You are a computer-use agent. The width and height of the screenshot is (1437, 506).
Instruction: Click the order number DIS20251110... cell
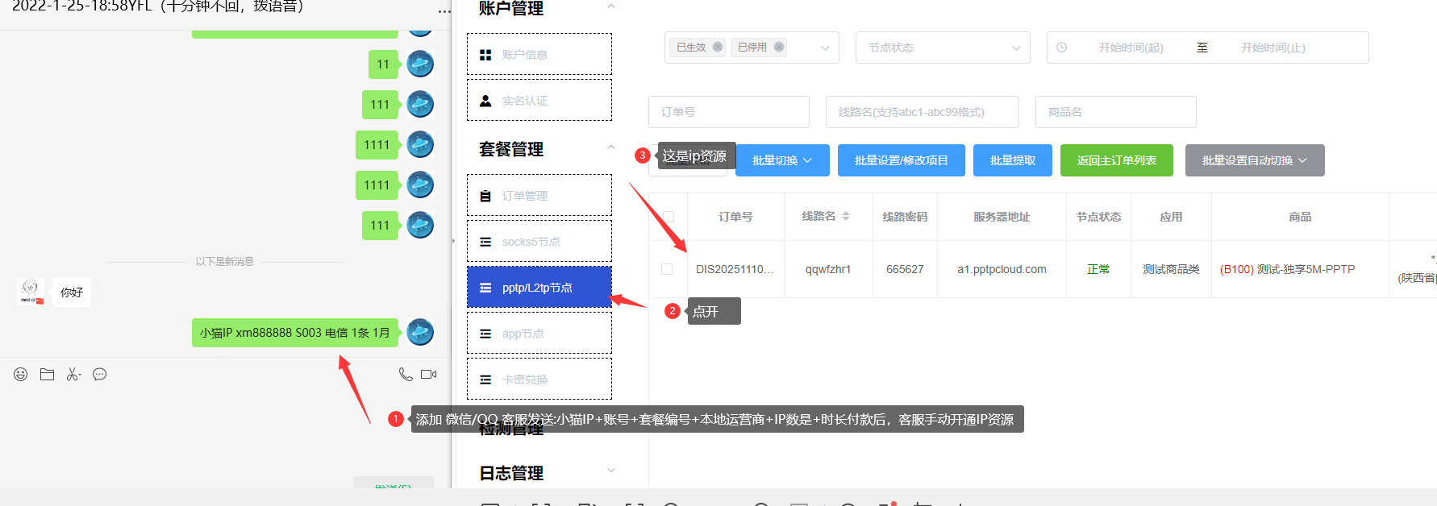[x=735, y=269]
